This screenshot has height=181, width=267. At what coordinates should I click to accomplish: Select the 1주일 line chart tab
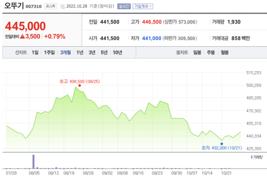[x=49, y=53]
